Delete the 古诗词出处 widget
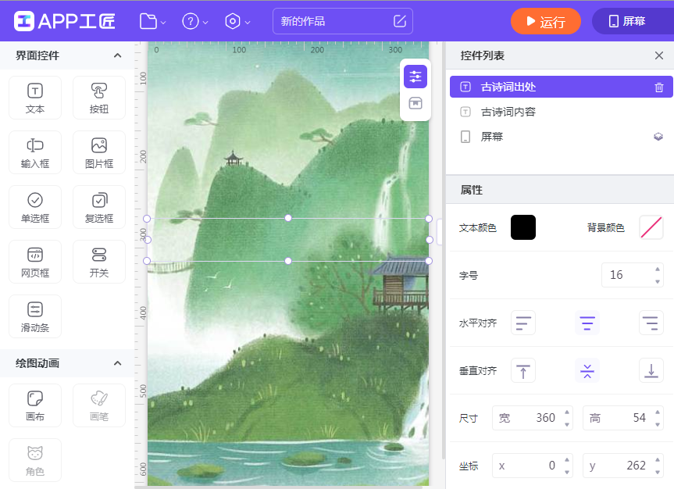Screen dimensions: 674x489 pos(658,87)
